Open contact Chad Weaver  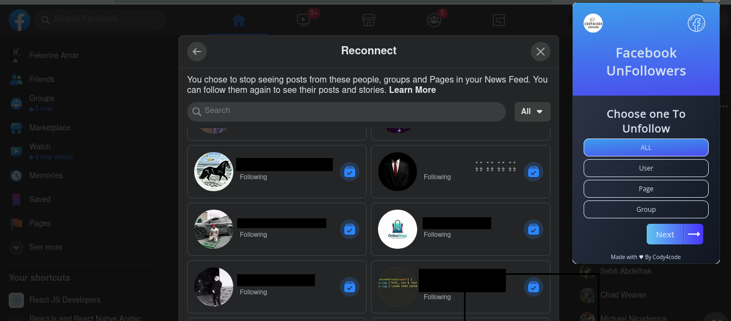[623, 295]
